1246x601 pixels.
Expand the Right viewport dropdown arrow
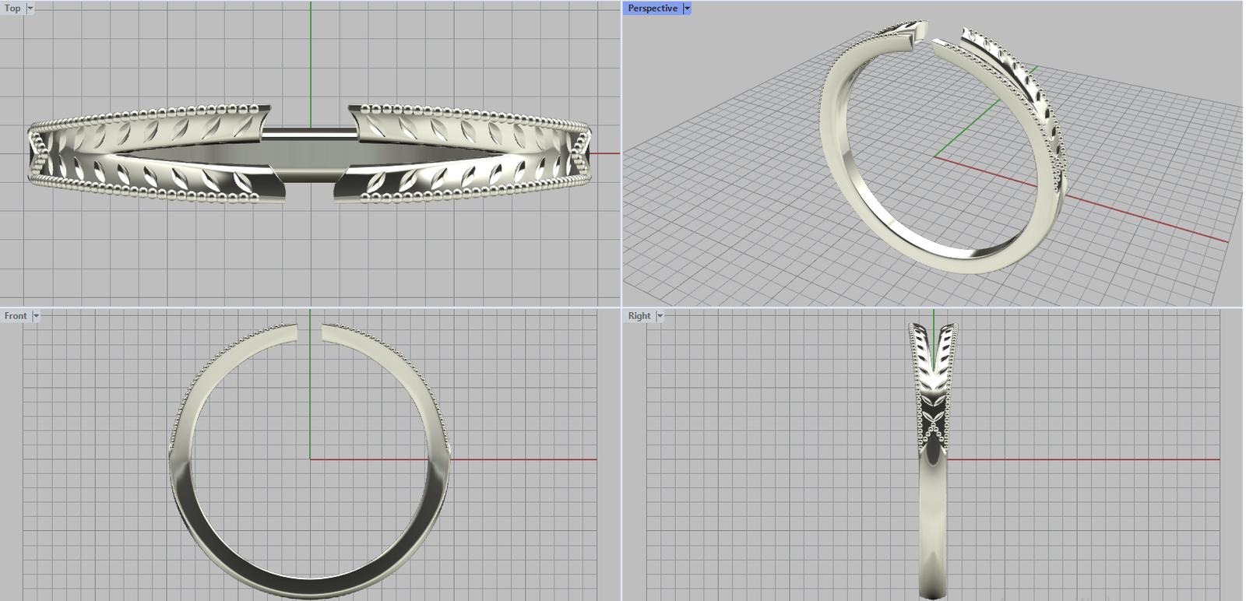pos(660,316)
